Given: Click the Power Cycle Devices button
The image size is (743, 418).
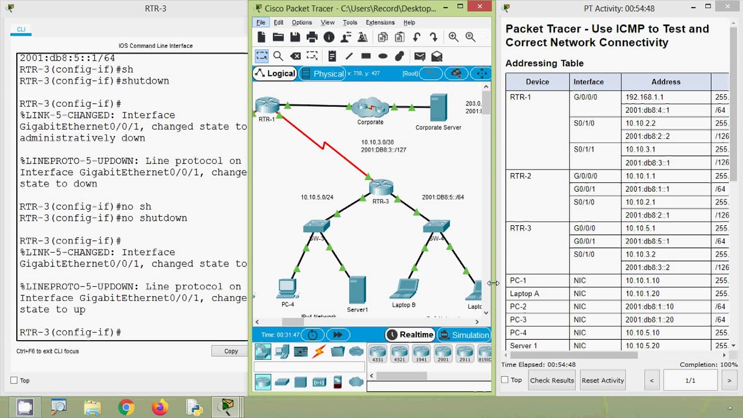Looking at the screenshot, I should (x=313, y=334).
